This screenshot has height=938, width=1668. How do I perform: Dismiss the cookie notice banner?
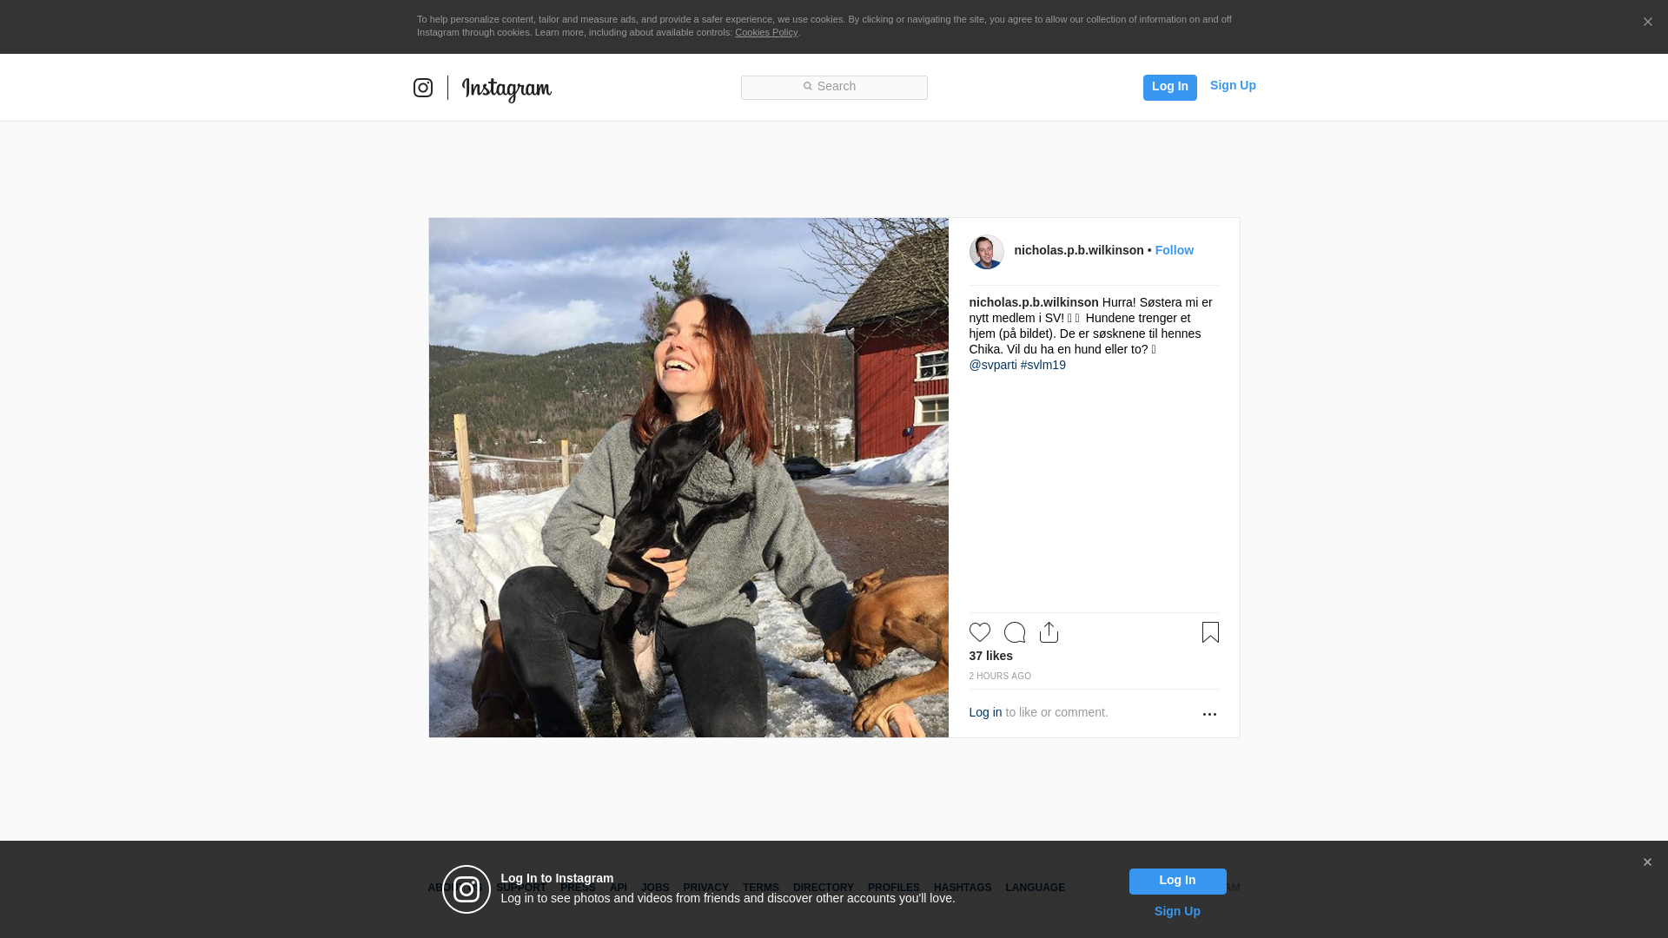[x=1647, y=22]
